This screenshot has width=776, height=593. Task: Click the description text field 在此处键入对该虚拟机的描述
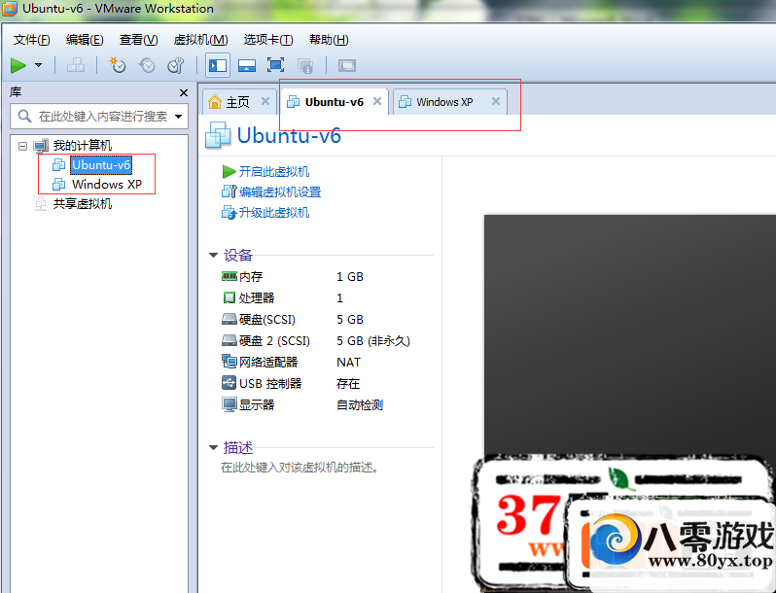[x=300, y=468]
